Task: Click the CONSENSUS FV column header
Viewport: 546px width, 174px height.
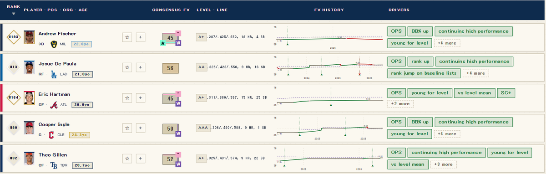Action: pyautogui.click(x=171, y=10)
